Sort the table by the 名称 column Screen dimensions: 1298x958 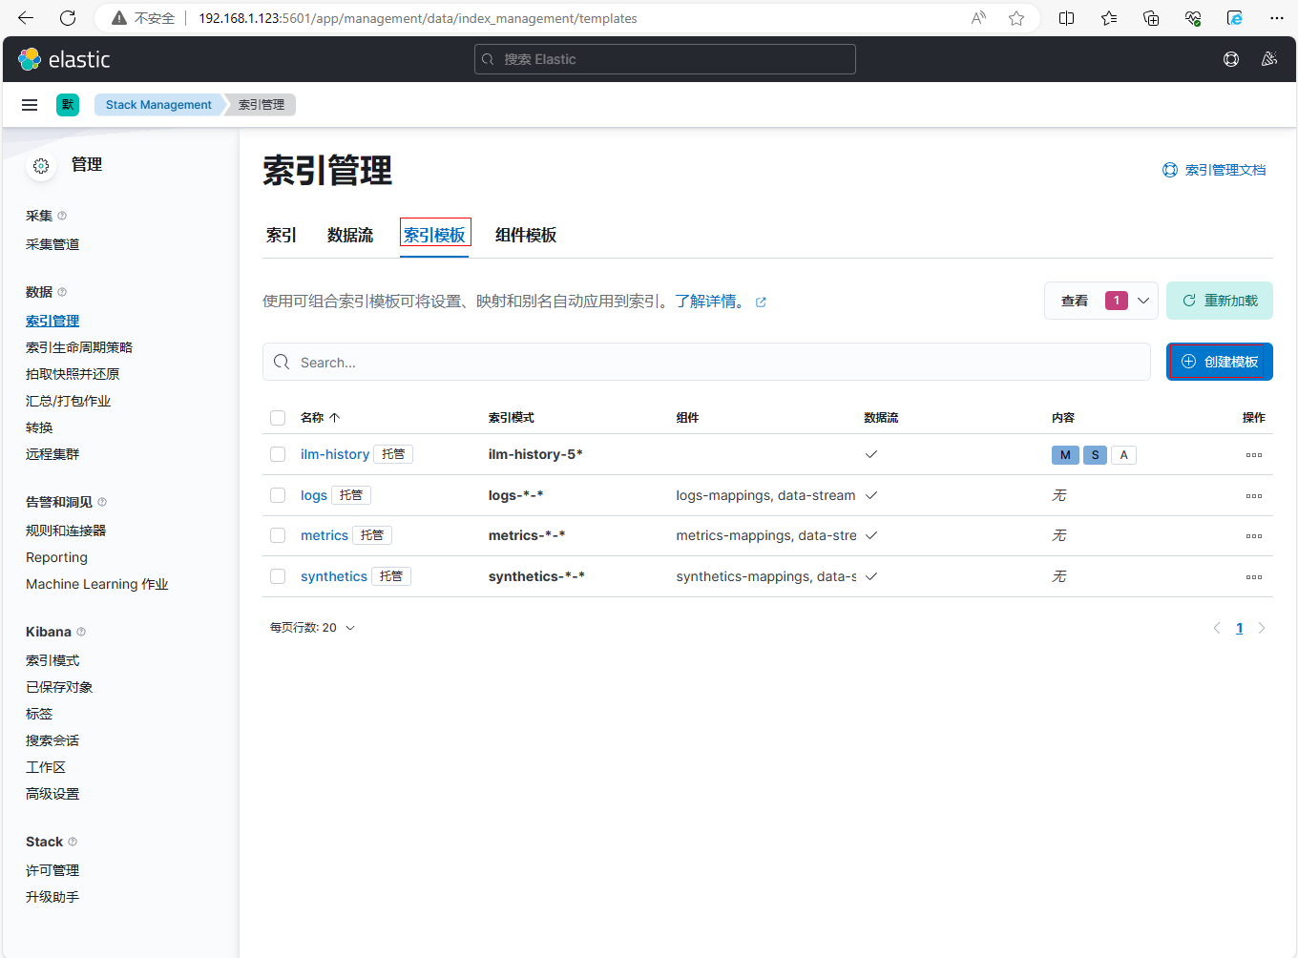[320, 418]
